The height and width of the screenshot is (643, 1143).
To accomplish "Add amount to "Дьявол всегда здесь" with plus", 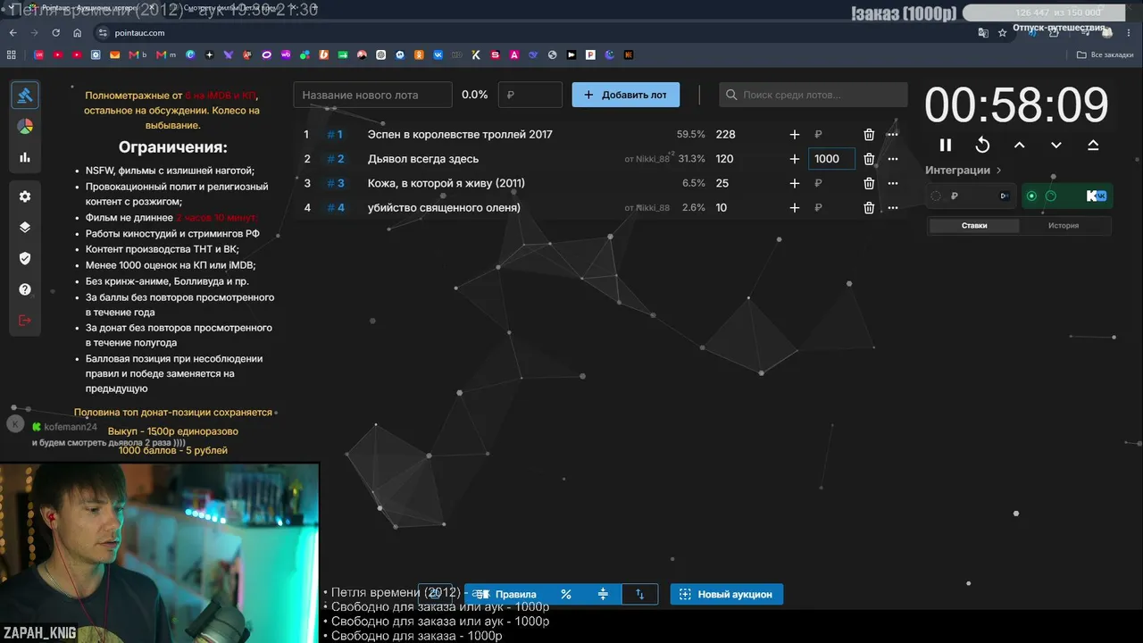I will click(x=795, y=159).
